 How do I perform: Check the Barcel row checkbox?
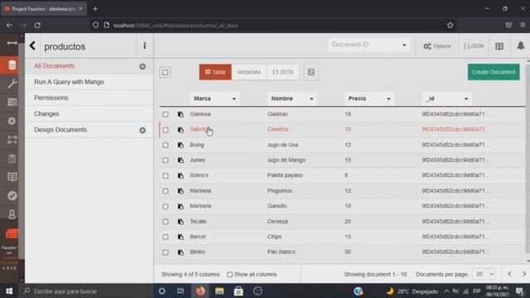[166, 237]
